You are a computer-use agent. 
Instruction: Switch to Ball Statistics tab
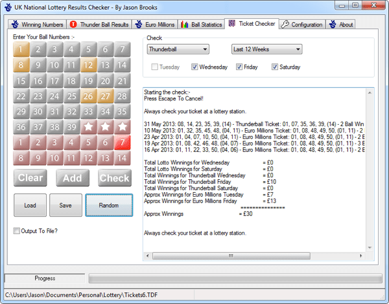201,25
